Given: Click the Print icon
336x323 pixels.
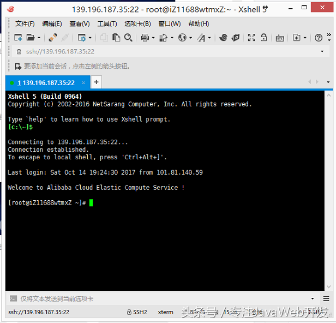Looking at the screenshot, I should tap(145, 38).
